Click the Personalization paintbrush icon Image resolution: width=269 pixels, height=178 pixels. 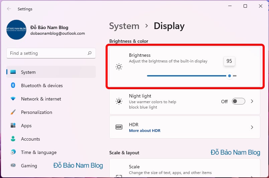pos(13,112)
